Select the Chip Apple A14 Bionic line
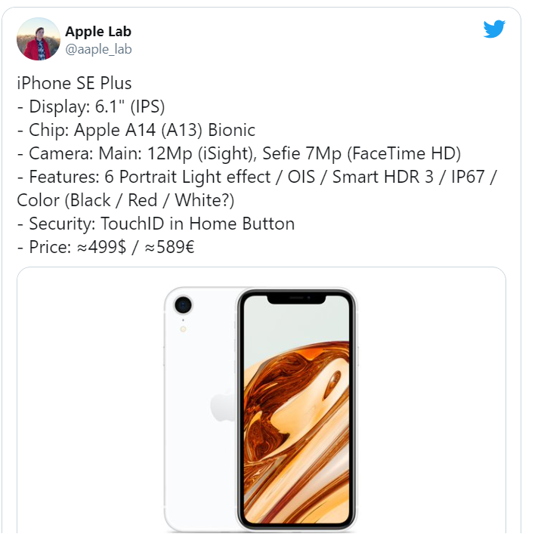Screen dimensions: 541x534 [136, 130]
